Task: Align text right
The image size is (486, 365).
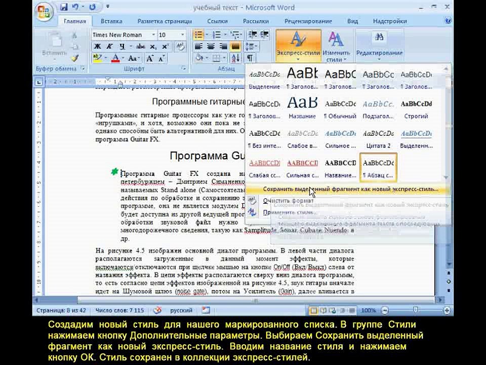Action: (x=223, y=47)
